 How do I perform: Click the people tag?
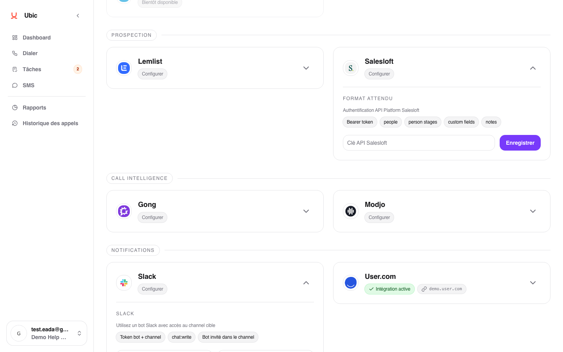391,122
